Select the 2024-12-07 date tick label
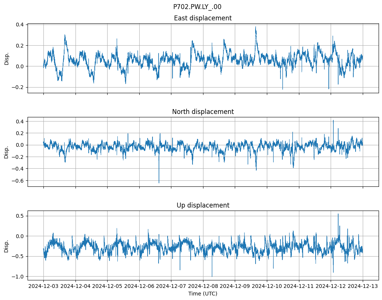The width and height of the screenshot is (382, 300). click(171, 286)
